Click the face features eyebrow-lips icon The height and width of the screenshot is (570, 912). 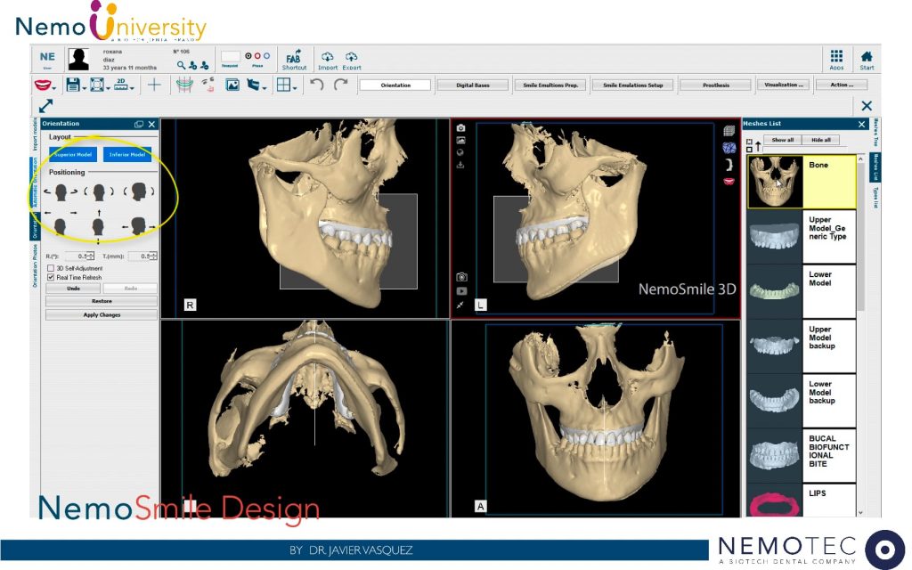click(x=208, y=85)
